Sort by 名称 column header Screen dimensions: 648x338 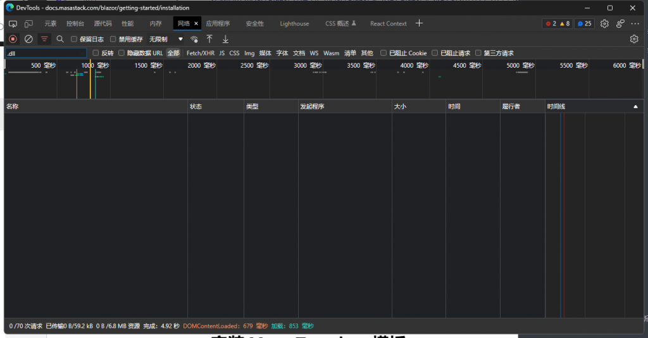(96, 106)
